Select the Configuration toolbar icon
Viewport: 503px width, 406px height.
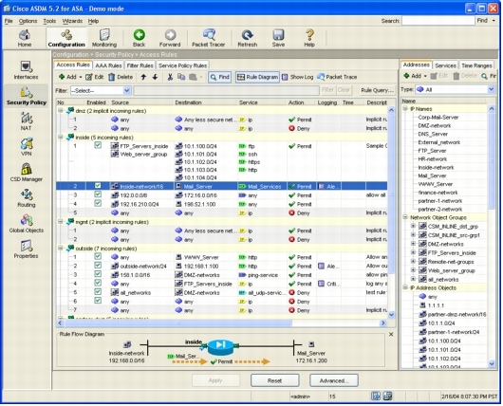[66, 38]
